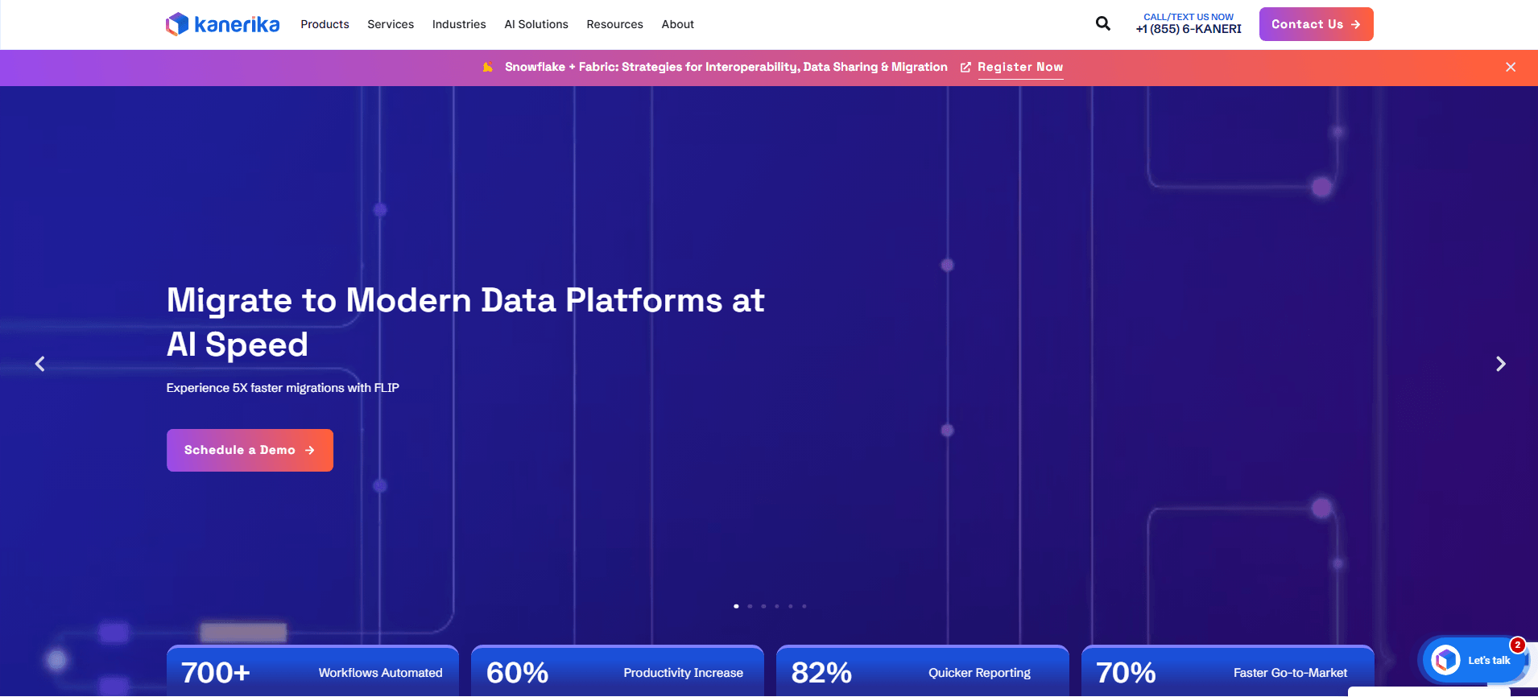Click the 82% Quicker Reporting card
The width and height of the screenshot is (1538, 697).
click(x=922, y=671)
